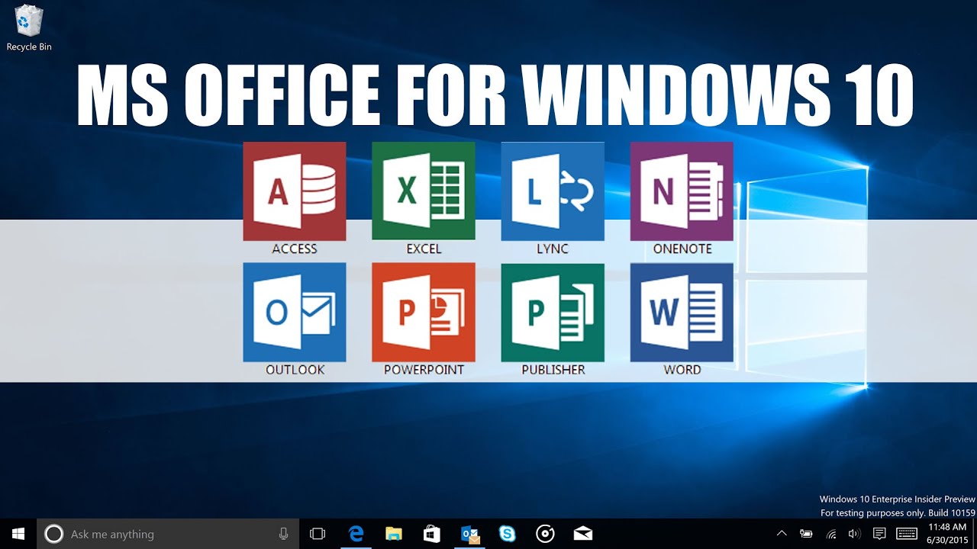
Task: Click the 'LYNC' label text
Action: [x=553, y=249]
